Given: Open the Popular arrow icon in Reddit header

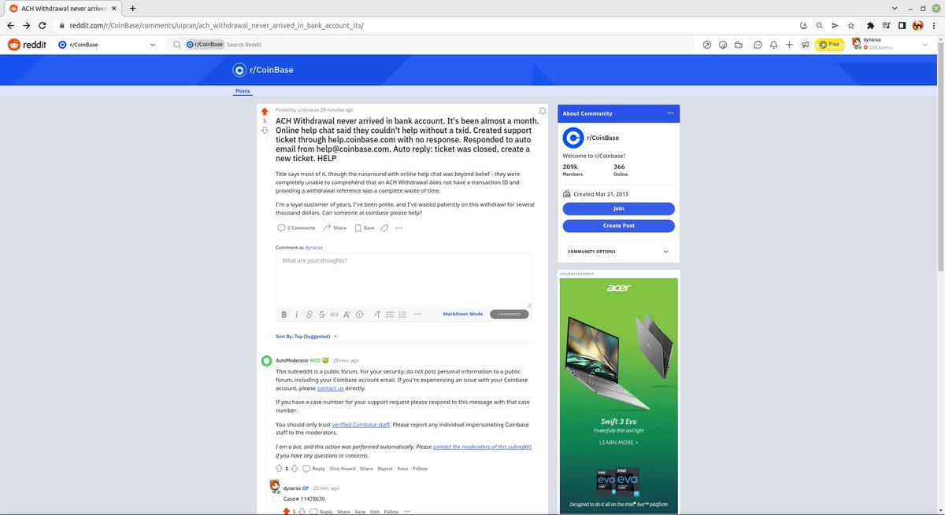Looking at the screenshot, I should pyautogui.click(x=706, y=45).
